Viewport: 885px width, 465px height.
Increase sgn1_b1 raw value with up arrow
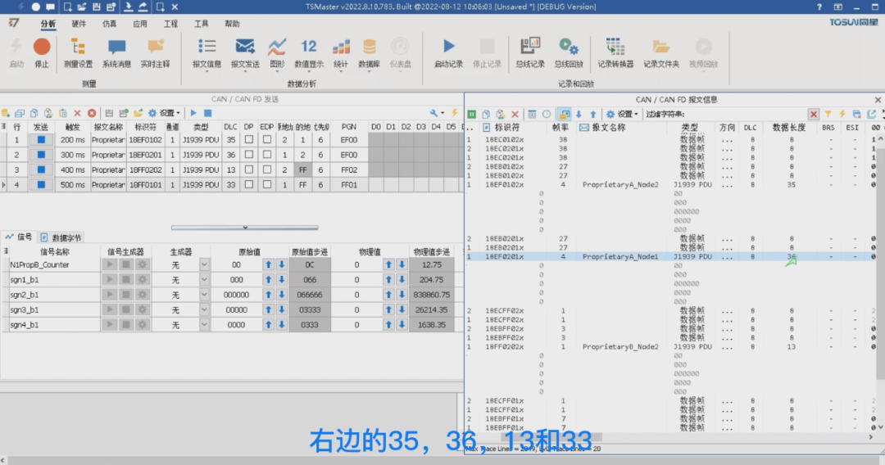click(269, 279)
